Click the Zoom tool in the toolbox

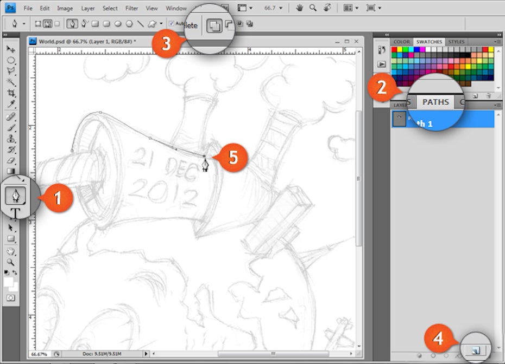(x=11, y=262)
